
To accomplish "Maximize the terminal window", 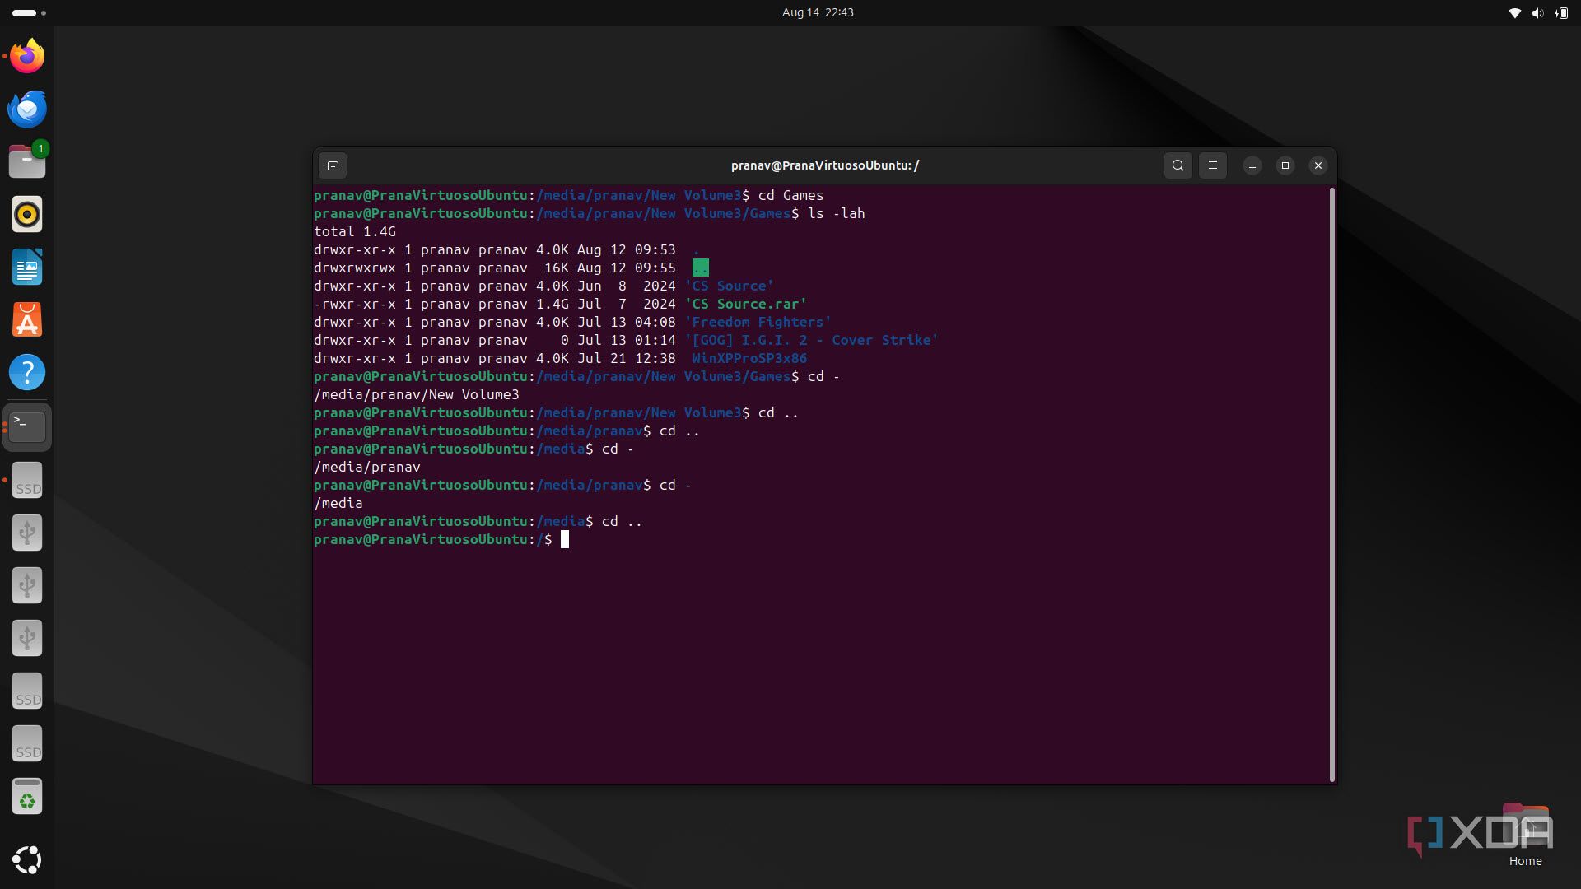I will pyautogui.click(x=1285, y=165).
